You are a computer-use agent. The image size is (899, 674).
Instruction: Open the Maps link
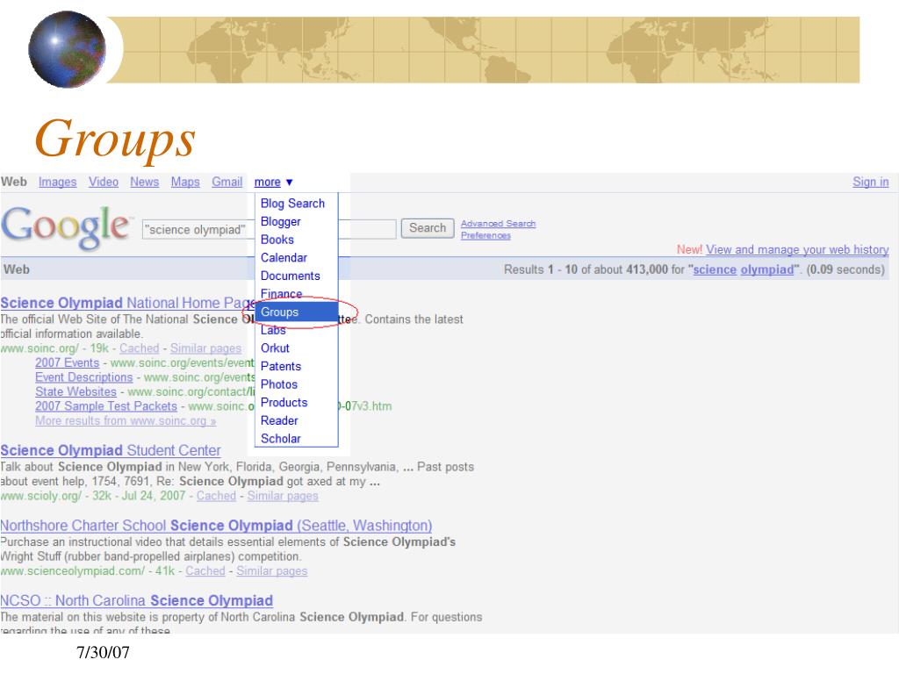(185, 182)
